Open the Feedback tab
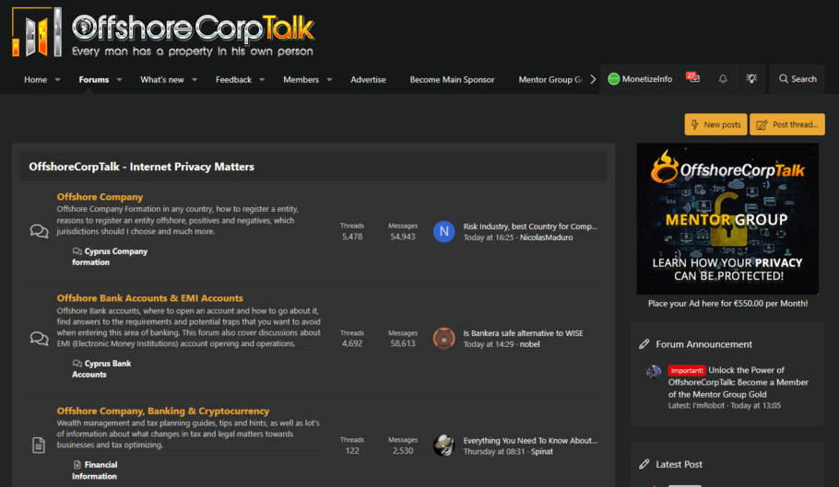Image resolution: width=839 pixels, height=487 pixels. click(x=233, y=79)
